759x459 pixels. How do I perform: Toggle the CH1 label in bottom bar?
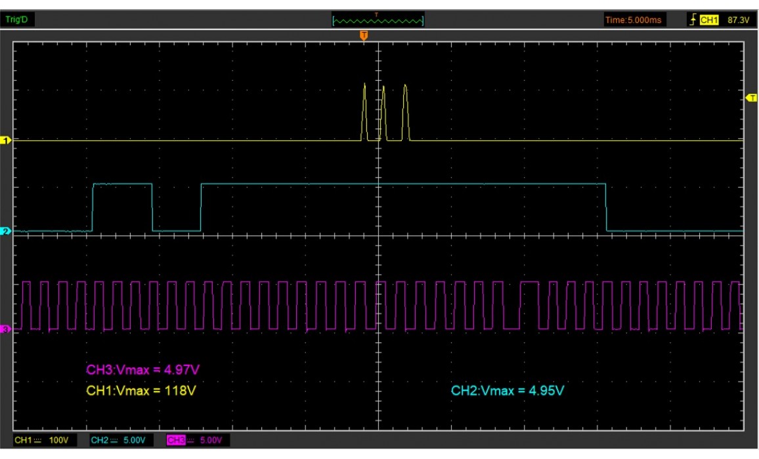point(23,440)
